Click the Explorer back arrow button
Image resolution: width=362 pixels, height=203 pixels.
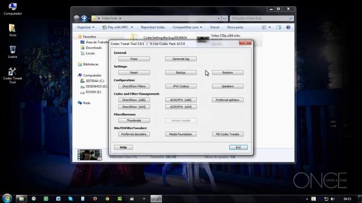pyautogui.click(x=77, y=18)
